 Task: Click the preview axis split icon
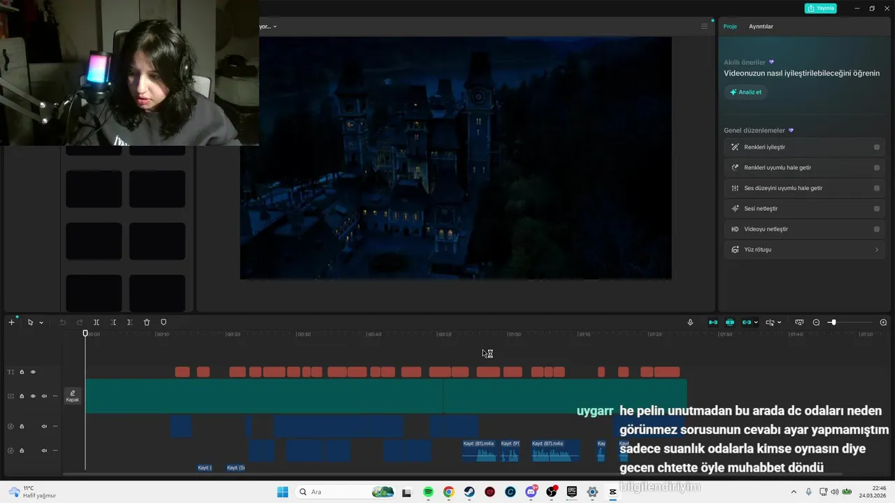[x=770, y=322]
